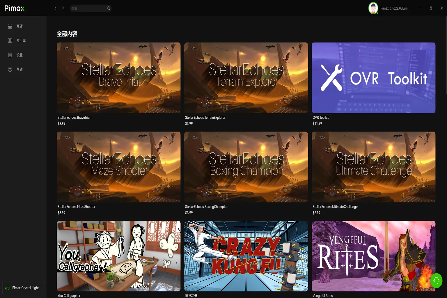
Task: Open the StellarEchoes Brave Trial thumbnail
Action: pyautogui.click(x=118, y=78)
